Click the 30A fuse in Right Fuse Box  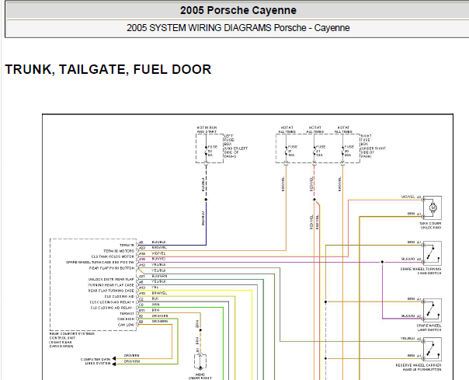click(342, 151)
